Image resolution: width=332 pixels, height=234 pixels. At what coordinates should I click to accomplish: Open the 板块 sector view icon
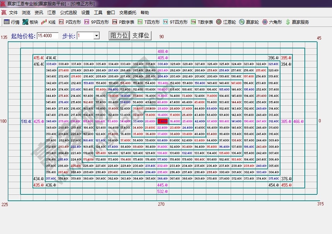(x=30, y=22)
